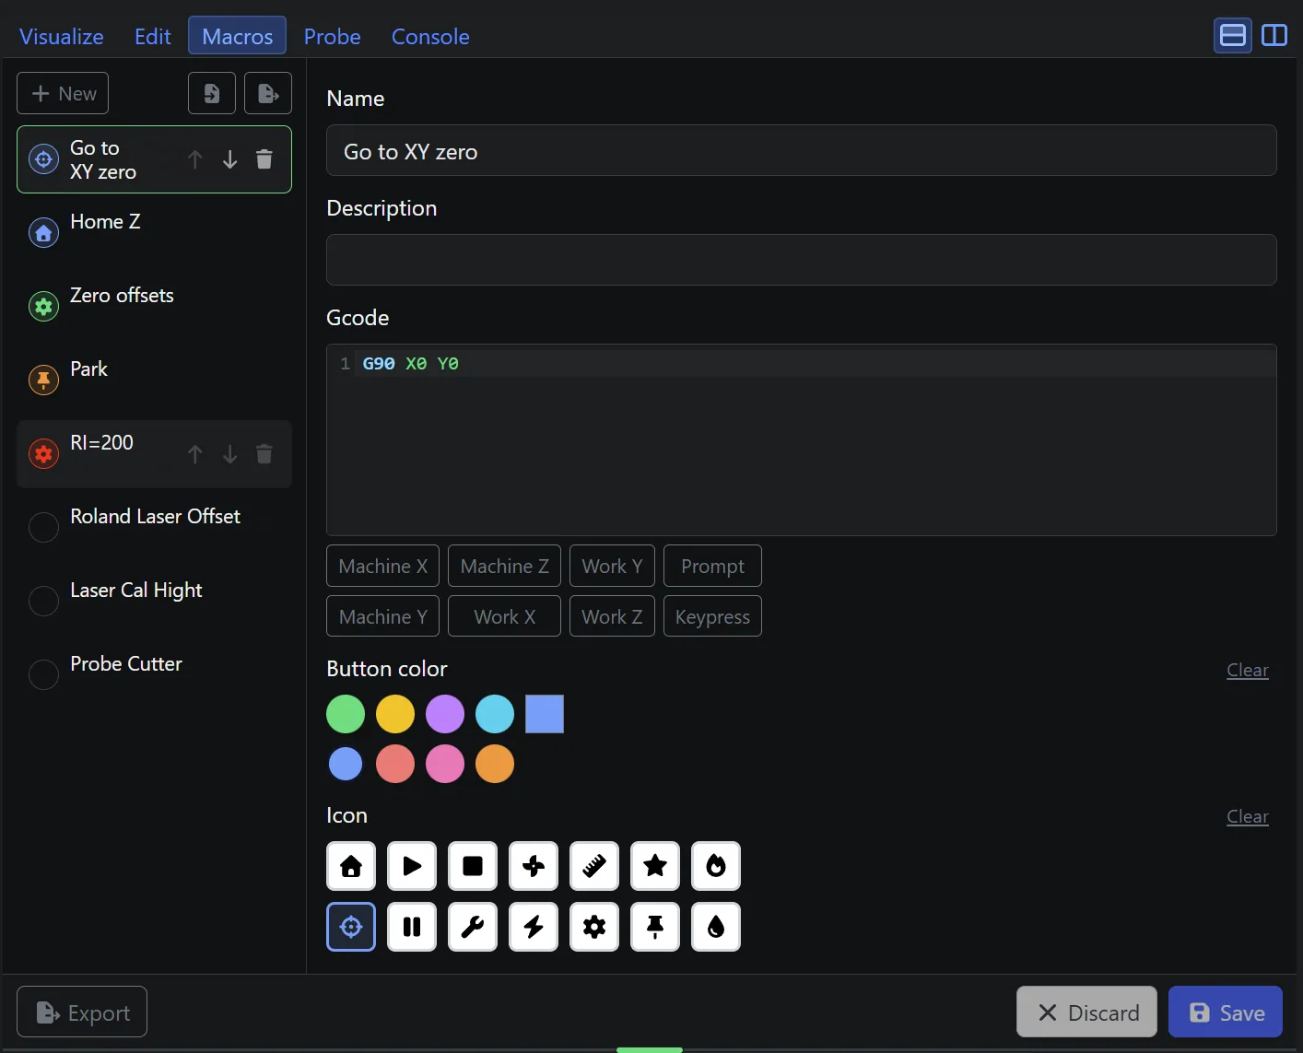
Task: Click the export icon beside the import icon
Action: [x=268, y=93]
